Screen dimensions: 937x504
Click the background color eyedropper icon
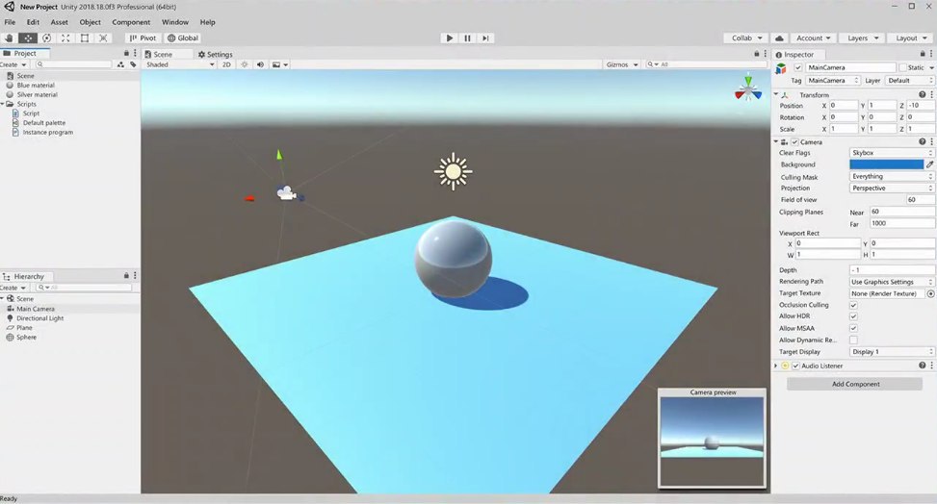pyautogui.click(x=930, y=164)
